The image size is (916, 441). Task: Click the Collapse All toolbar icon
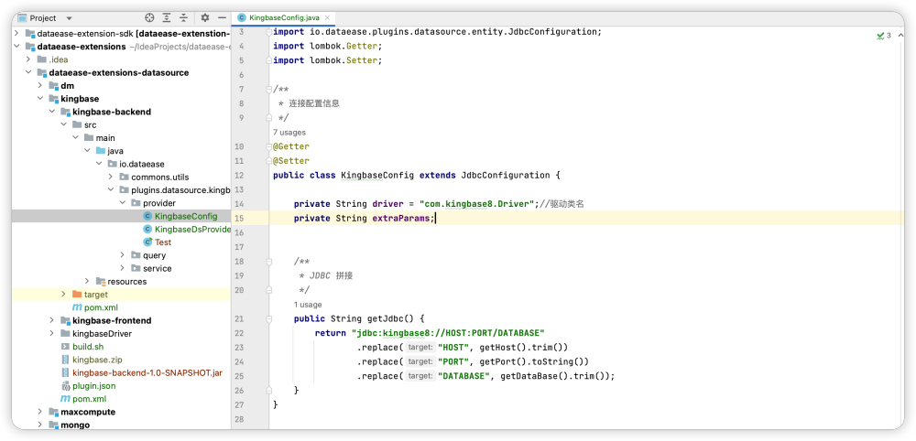pos(184,18)
